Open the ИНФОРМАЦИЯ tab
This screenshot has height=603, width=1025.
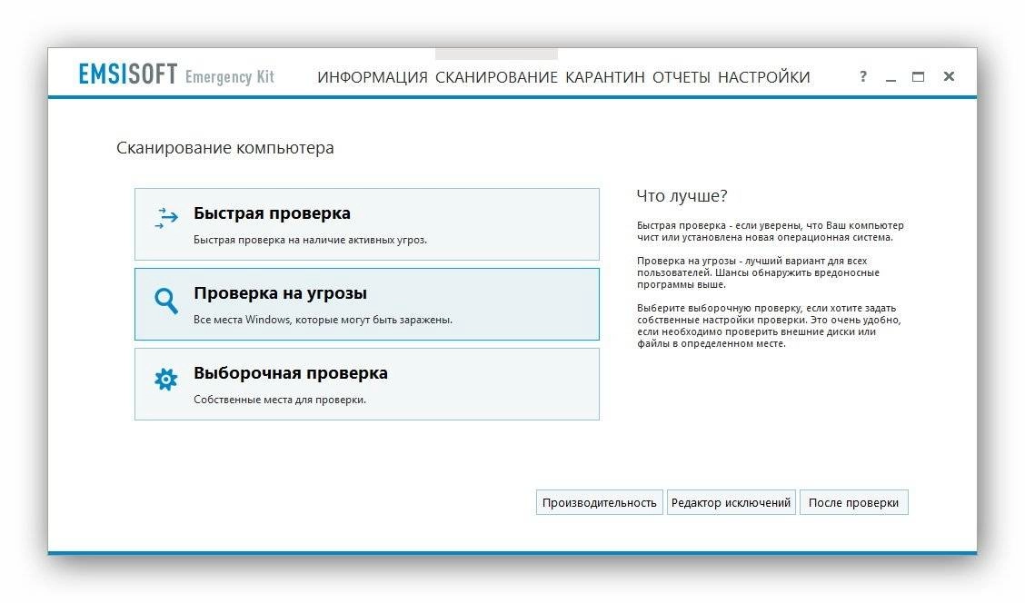(x=373, y=77)
